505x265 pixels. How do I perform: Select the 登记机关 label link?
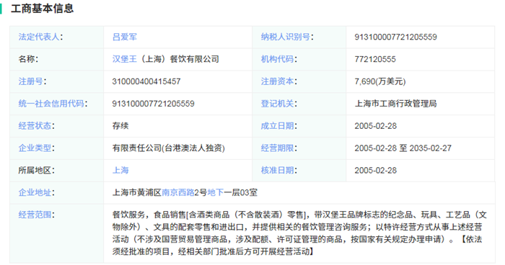[277, 104]
